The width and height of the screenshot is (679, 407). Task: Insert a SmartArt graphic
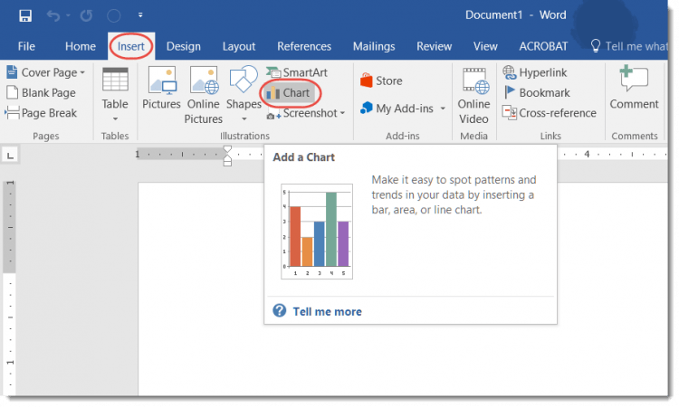[297, 72]
